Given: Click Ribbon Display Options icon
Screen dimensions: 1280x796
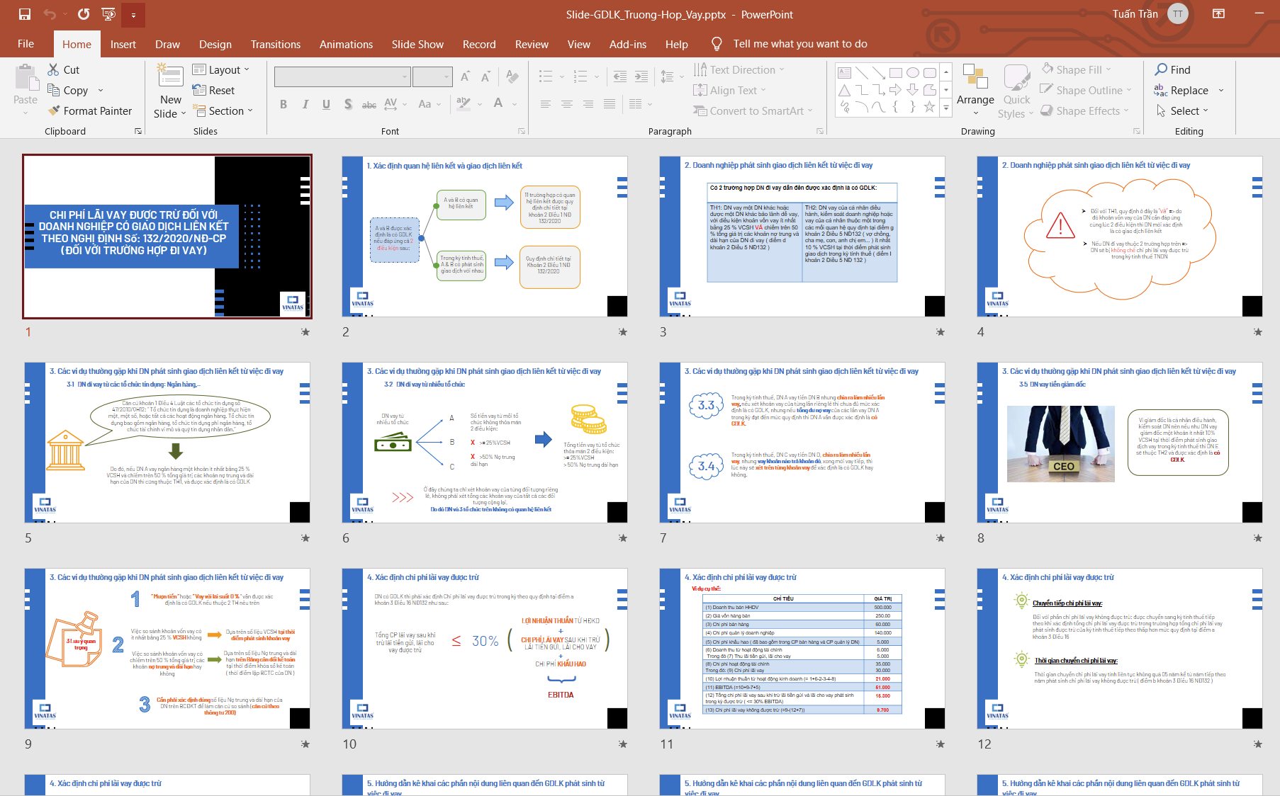Looking at the screenshot, I should [1218, 14].
